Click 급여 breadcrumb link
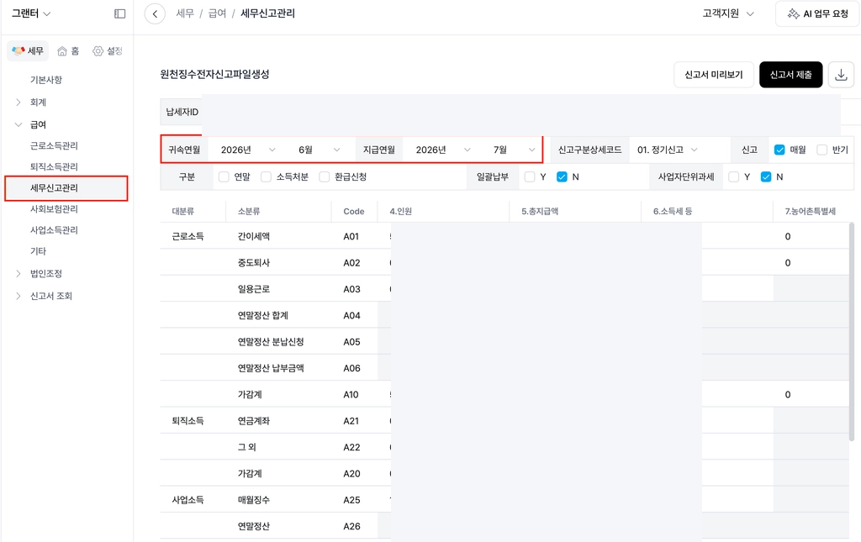 pyautogui.click(x=217, y=13)
